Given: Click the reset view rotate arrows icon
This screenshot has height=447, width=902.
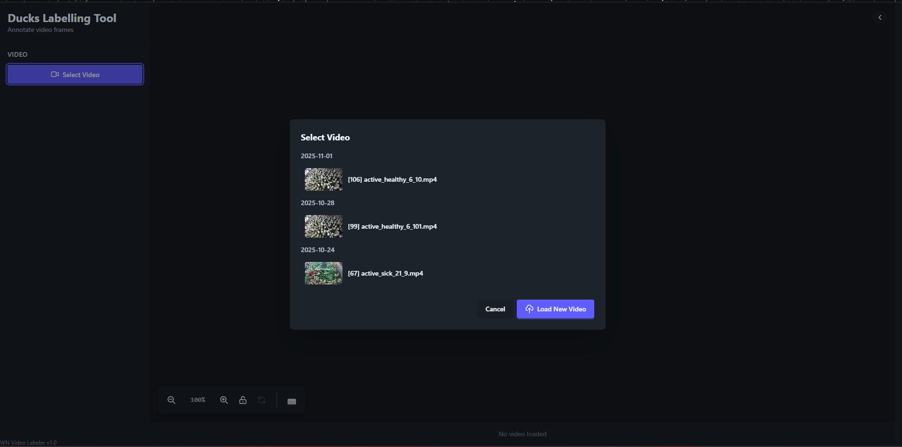Looking at the screenshot, I should tap(262, 400).
